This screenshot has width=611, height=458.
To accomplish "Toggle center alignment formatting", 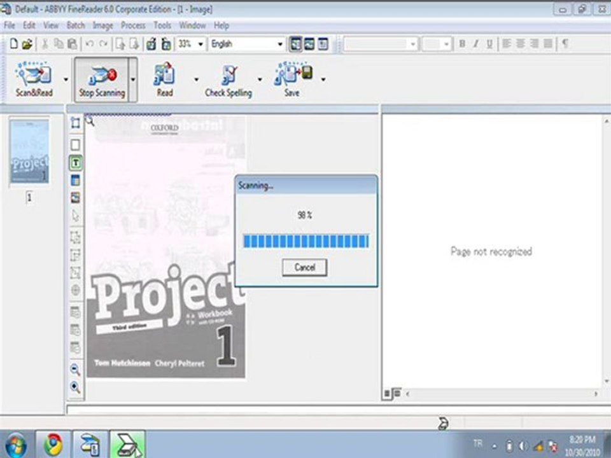I will (521, 44).
